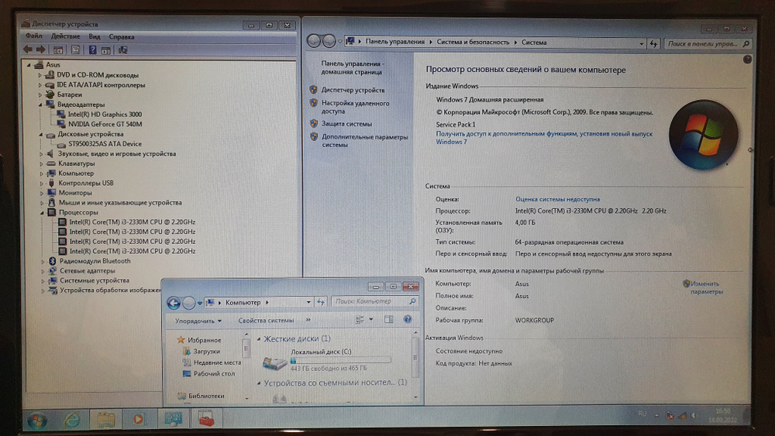Click the Радиомодули Bluetooth icon
The image size is (775, 436).
(53, 261)
